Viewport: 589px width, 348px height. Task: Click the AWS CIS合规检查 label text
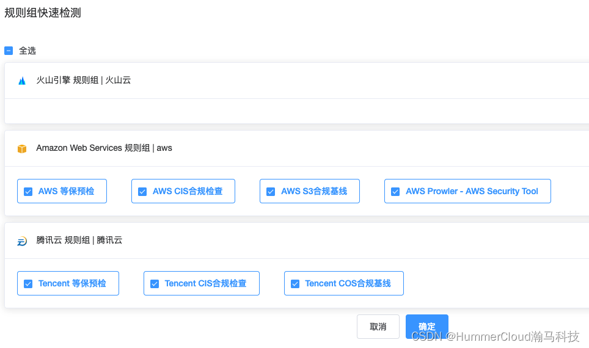[x=188, y=192]
